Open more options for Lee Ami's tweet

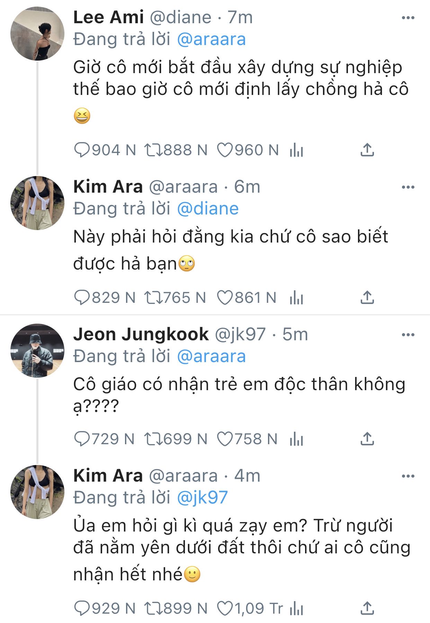click(x=408, y=18)
